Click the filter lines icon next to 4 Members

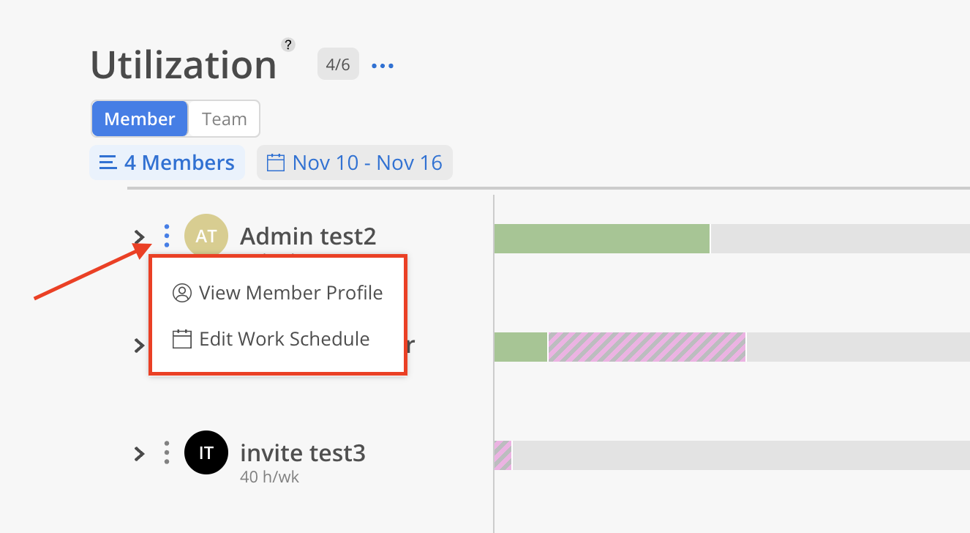tap(108, 163)
